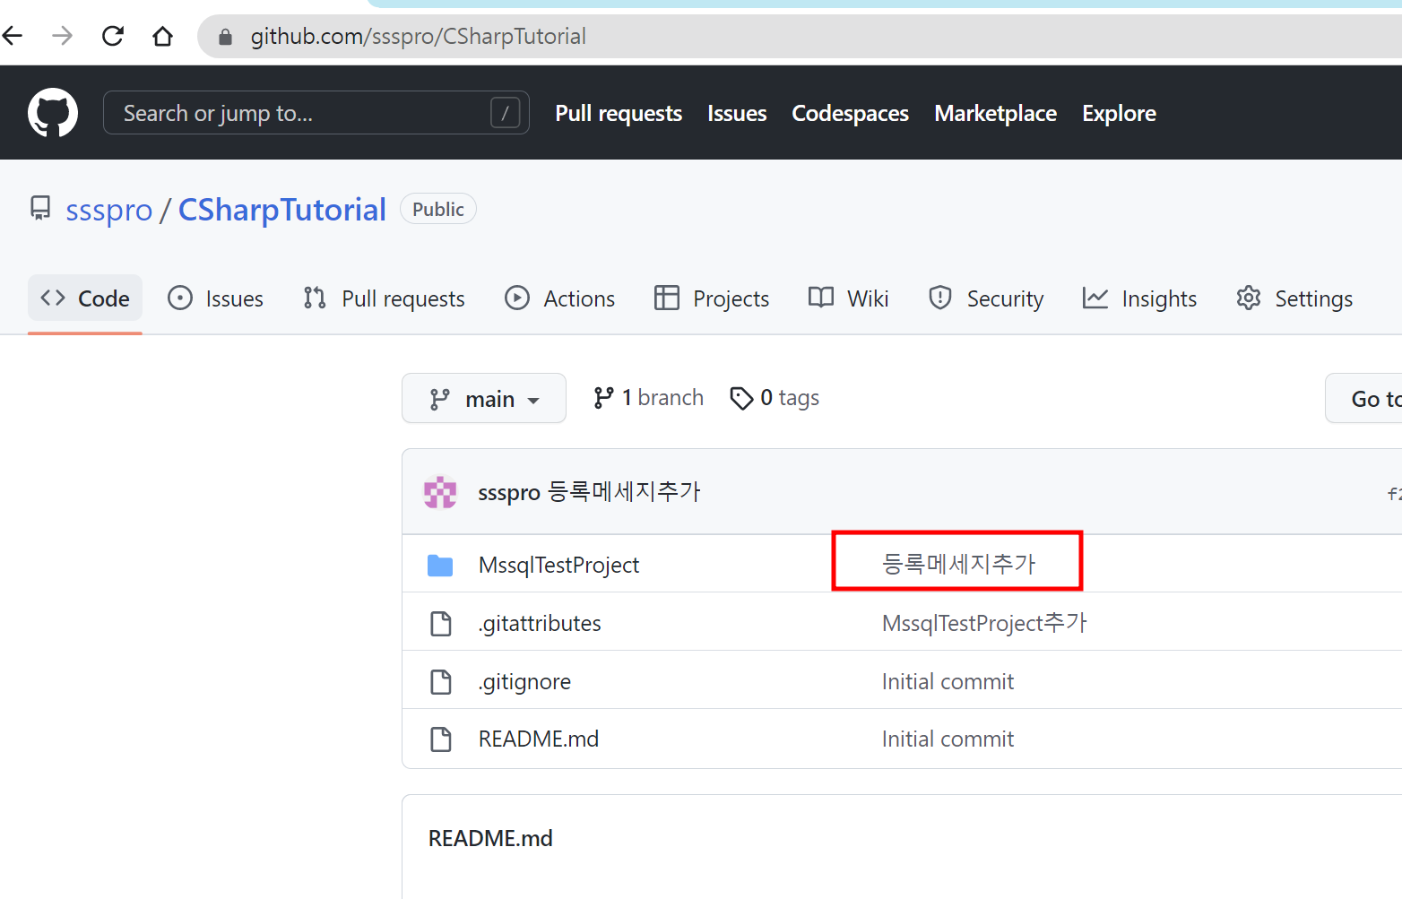Image resolution: width=1402 pixels, height=899 pixels.
Task: Focus the Search or jump to field
Action: tap(316, 113)
